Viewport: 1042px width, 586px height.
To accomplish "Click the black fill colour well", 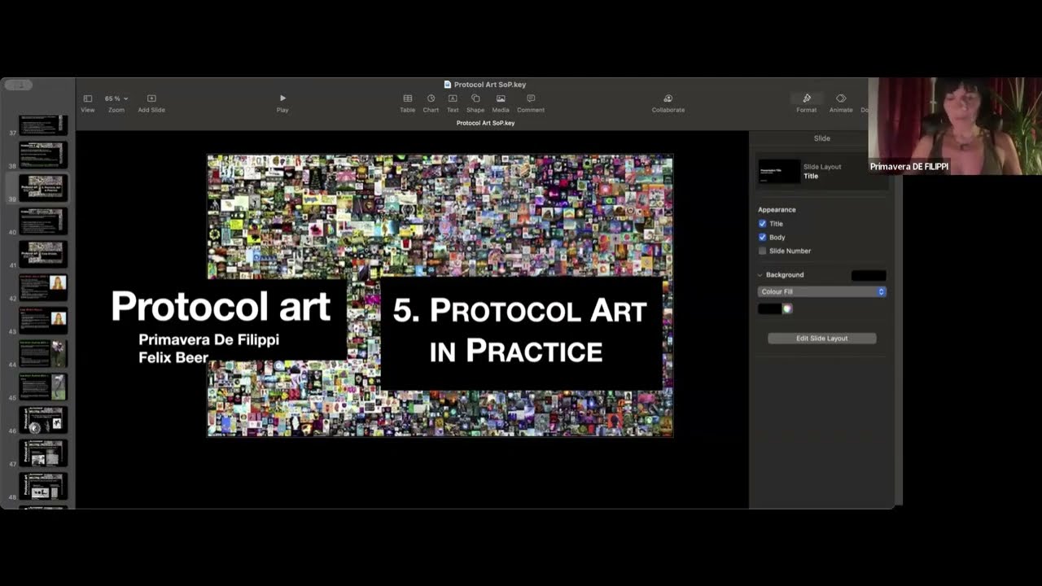I will pyautogui.click(x=769, y=308).
